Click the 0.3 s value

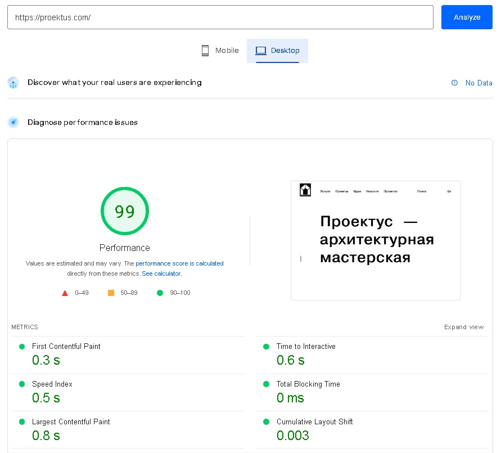(x=46, y=360)
